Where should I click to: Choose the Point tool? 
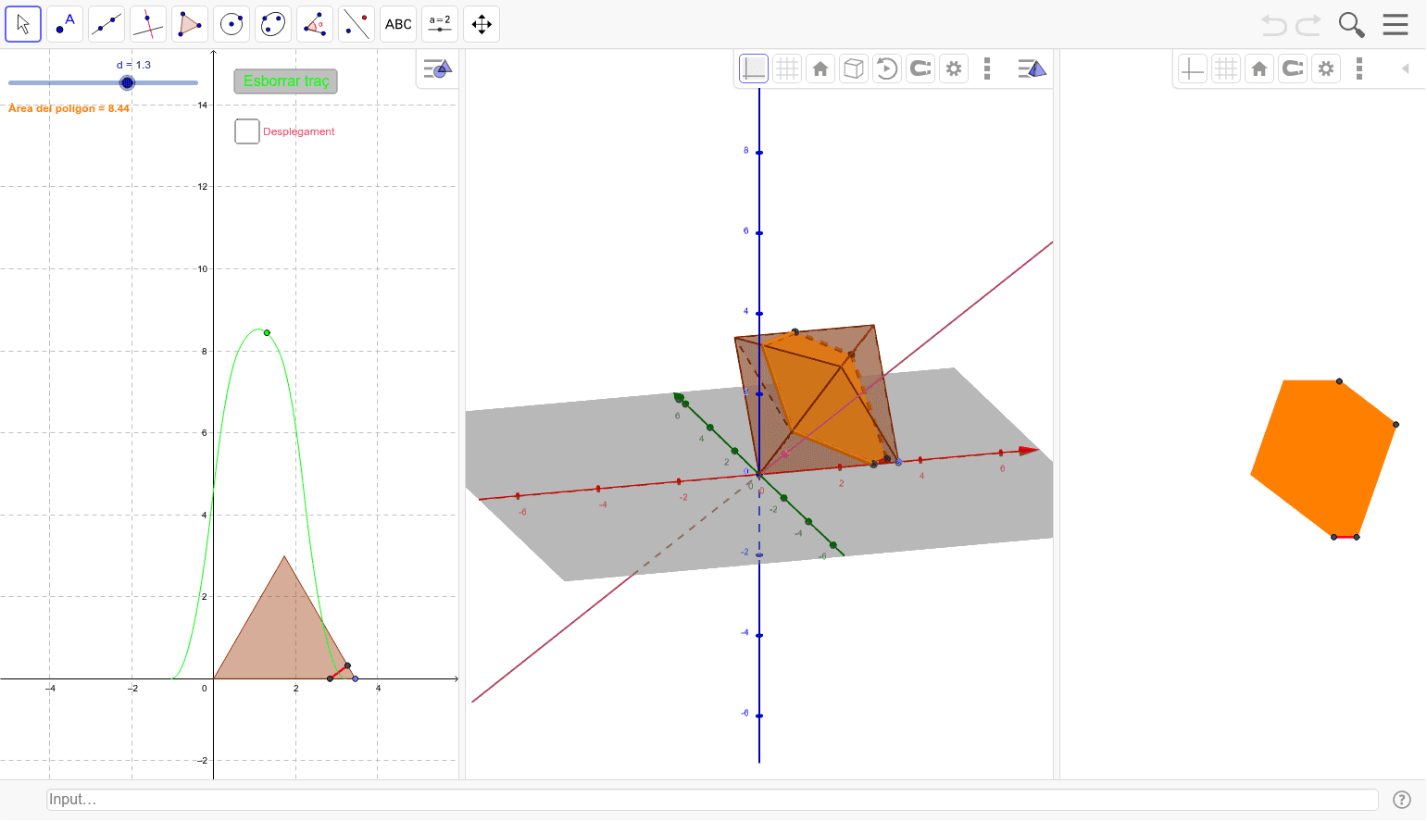tap(65, 24)
